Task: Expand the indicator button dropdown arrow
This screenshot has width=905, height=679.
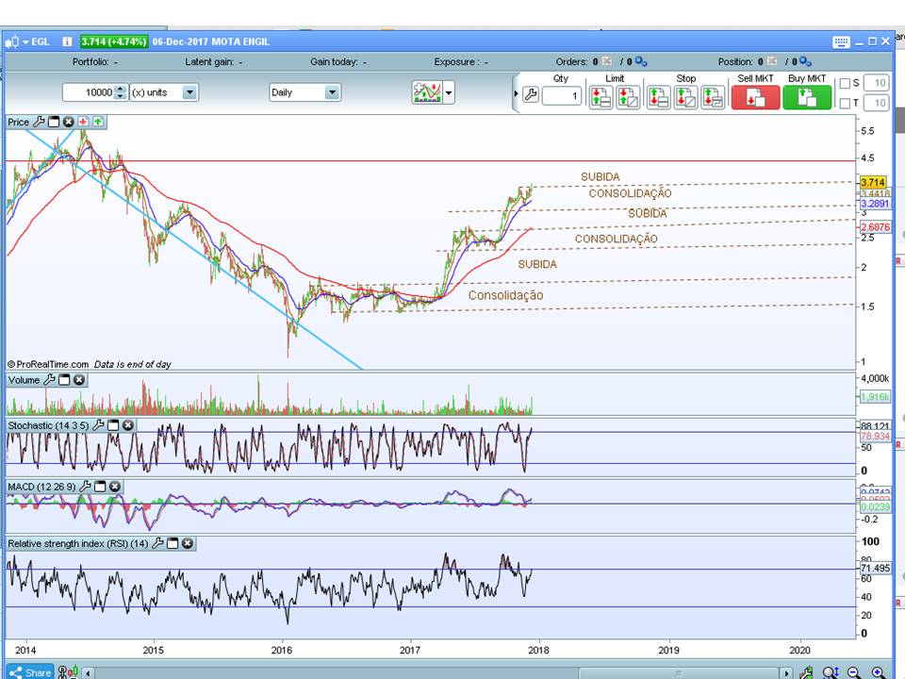Action: coord(449,92)
